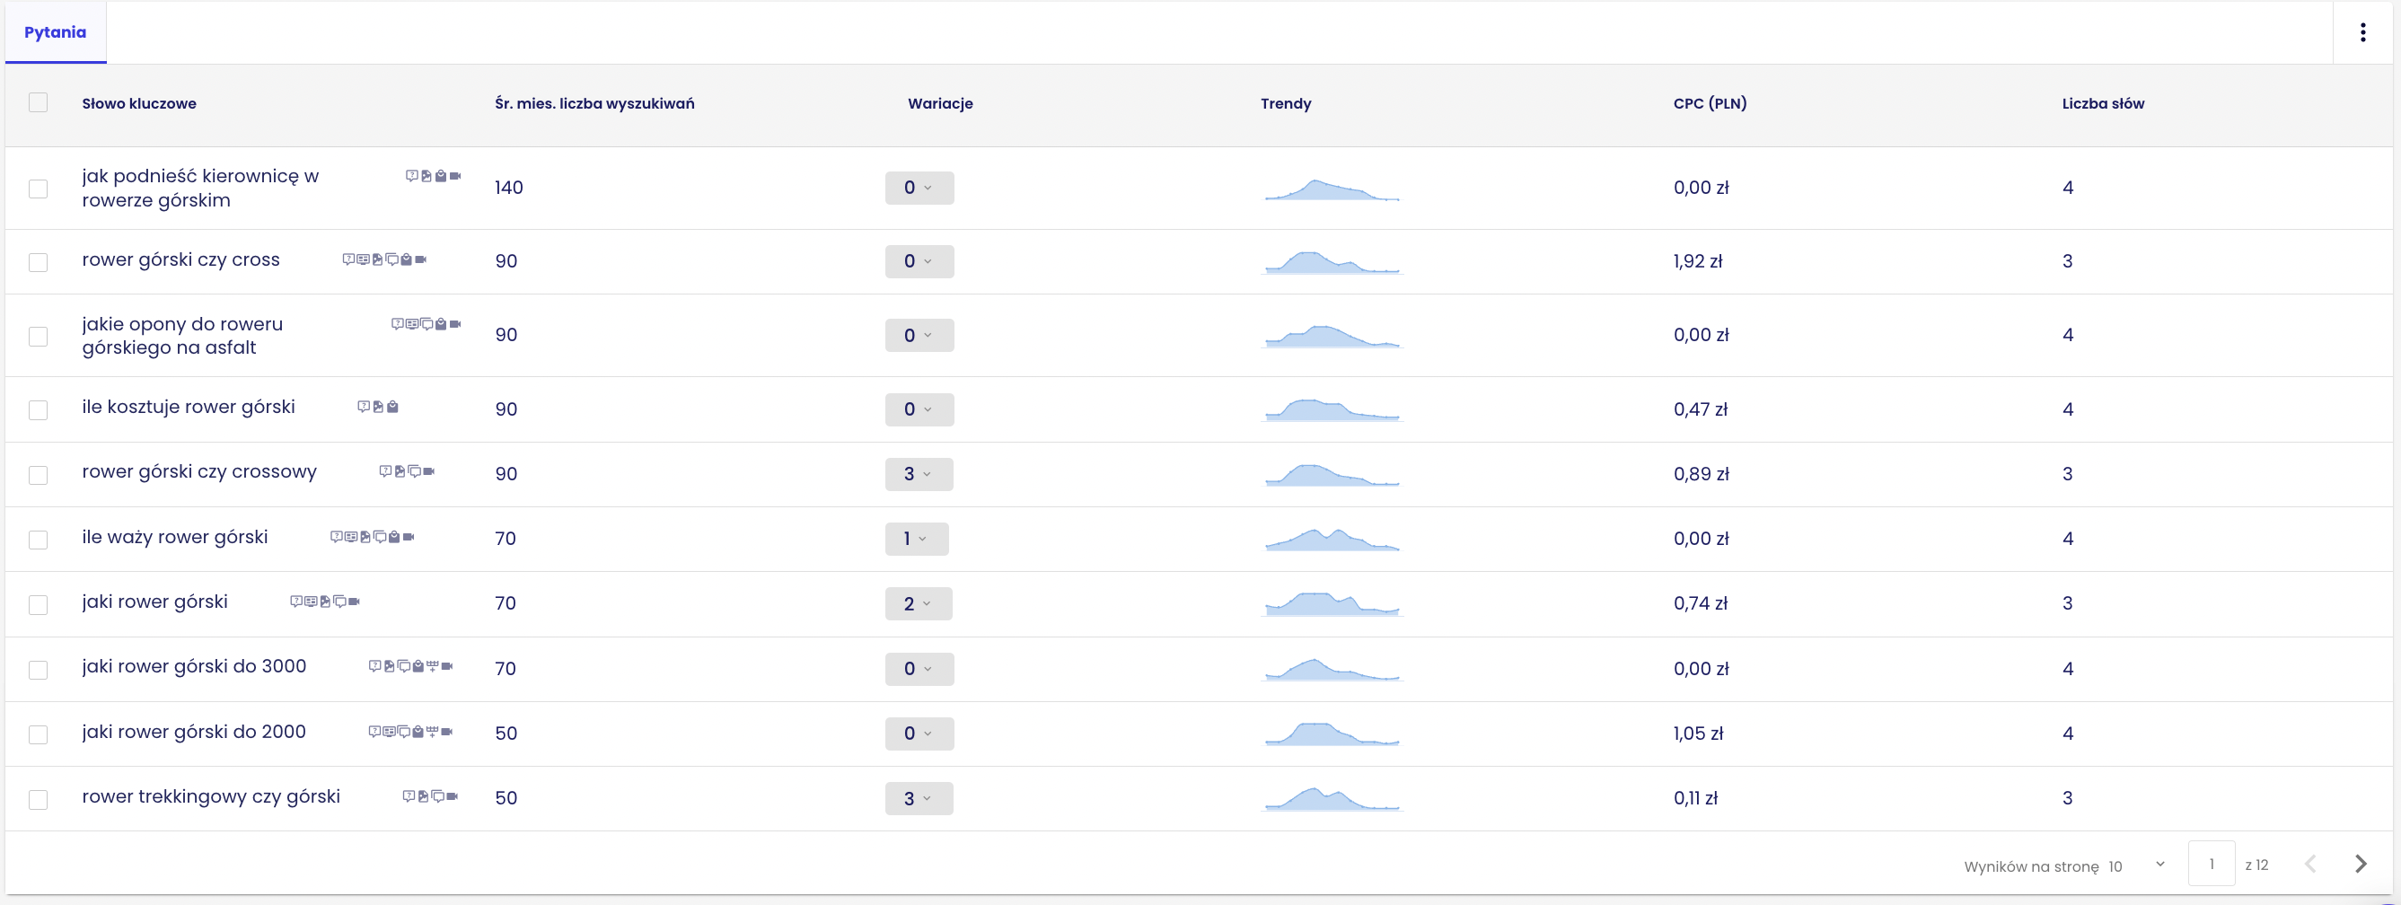Click chat bubbles icon in 'rower górski czy crossowy' row

(414, 471)
